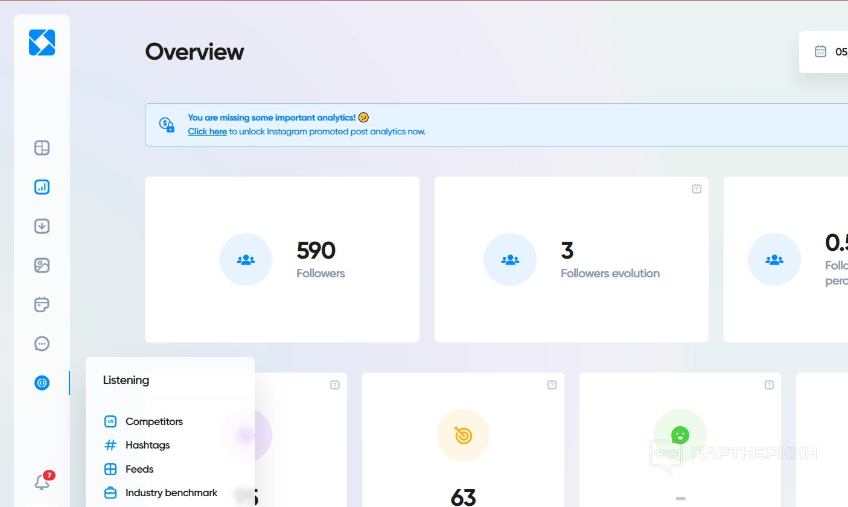Open the image gallery sidebar icon
Viewport: 848px width, 507px height.
pyautogui.click(x=42, y=265)
